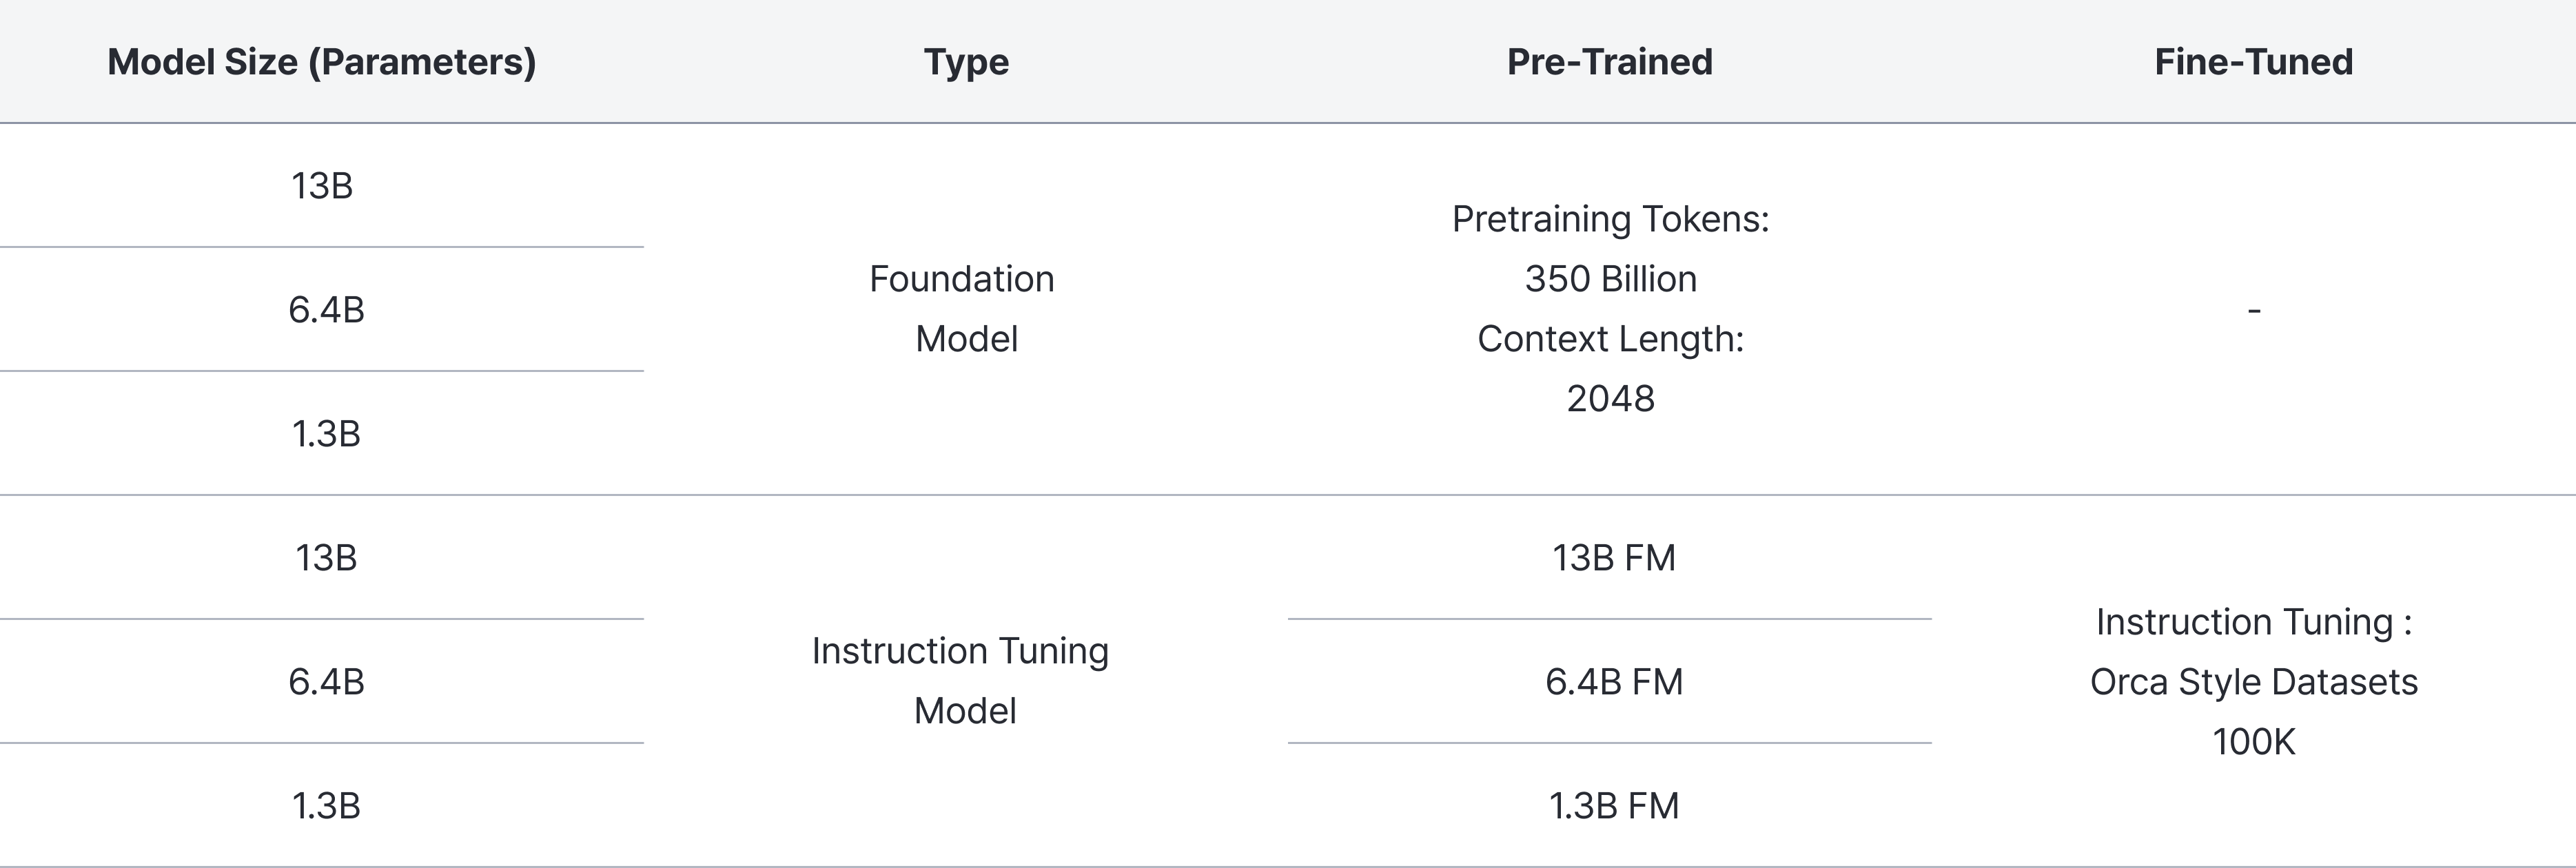Select the "13B FM" pre-trained cell
The image size is (2576, 868).
point(1613,558)
